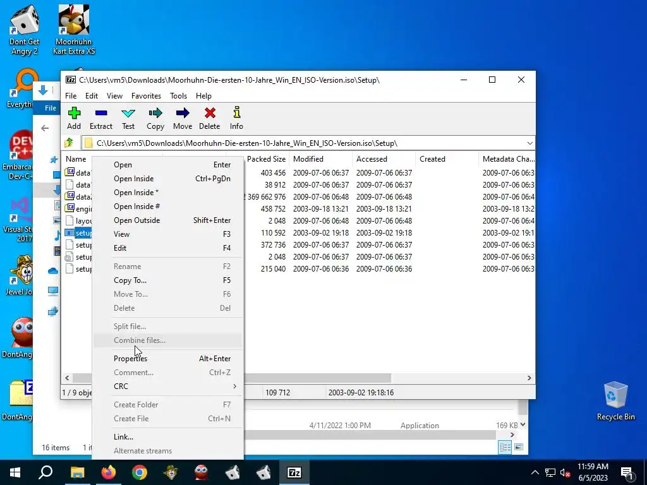Image resolution: width=647 pixels, height=485 pixels.
Task: Open the Help menu
Action: [x=203, y=96]
